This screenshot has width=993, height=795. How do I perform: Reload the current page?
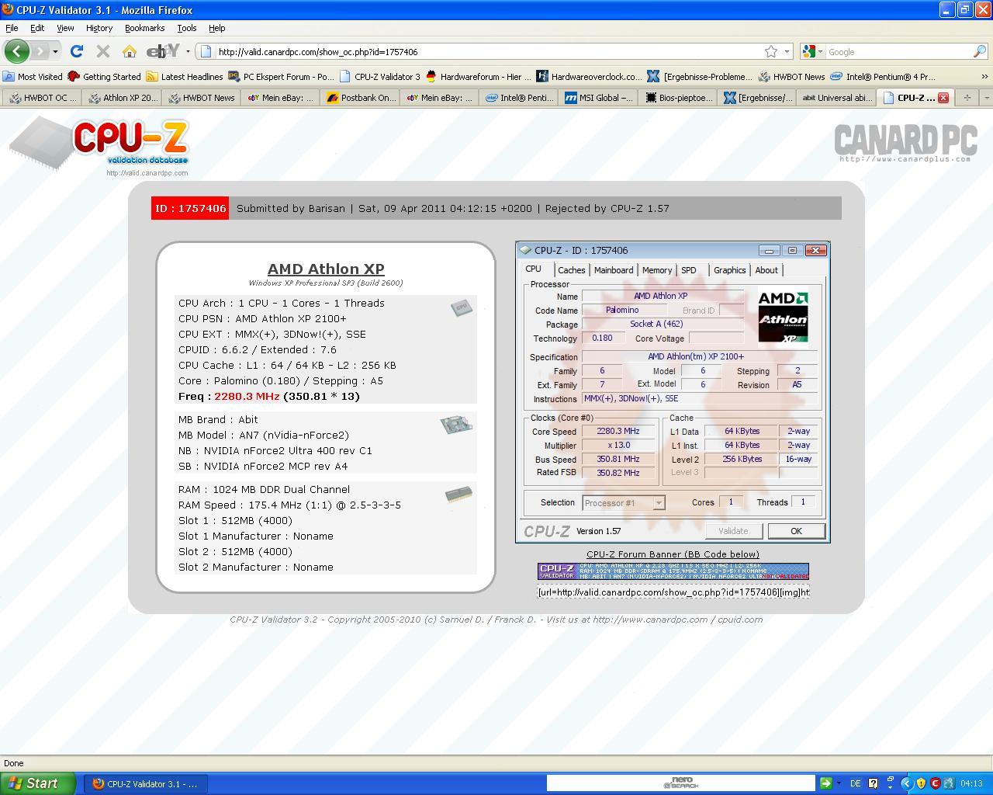coord(76,51)
